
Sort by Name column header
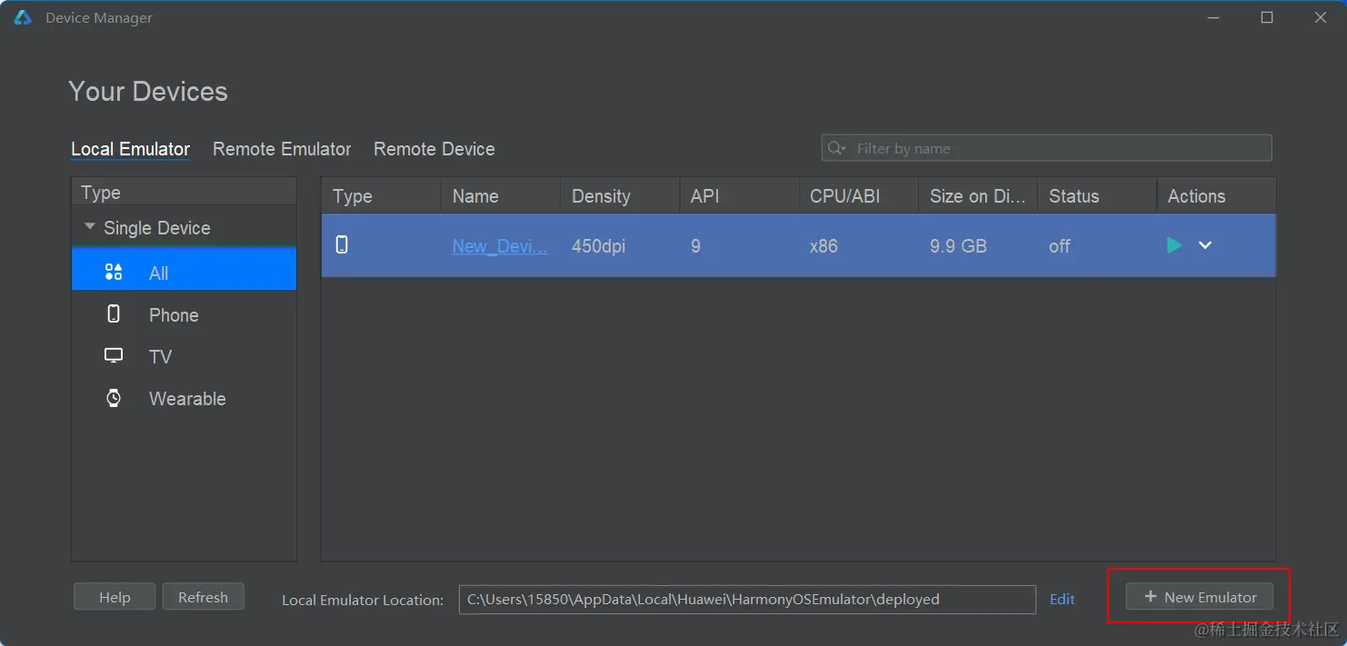pyautogui.click(x=501, y=196)
